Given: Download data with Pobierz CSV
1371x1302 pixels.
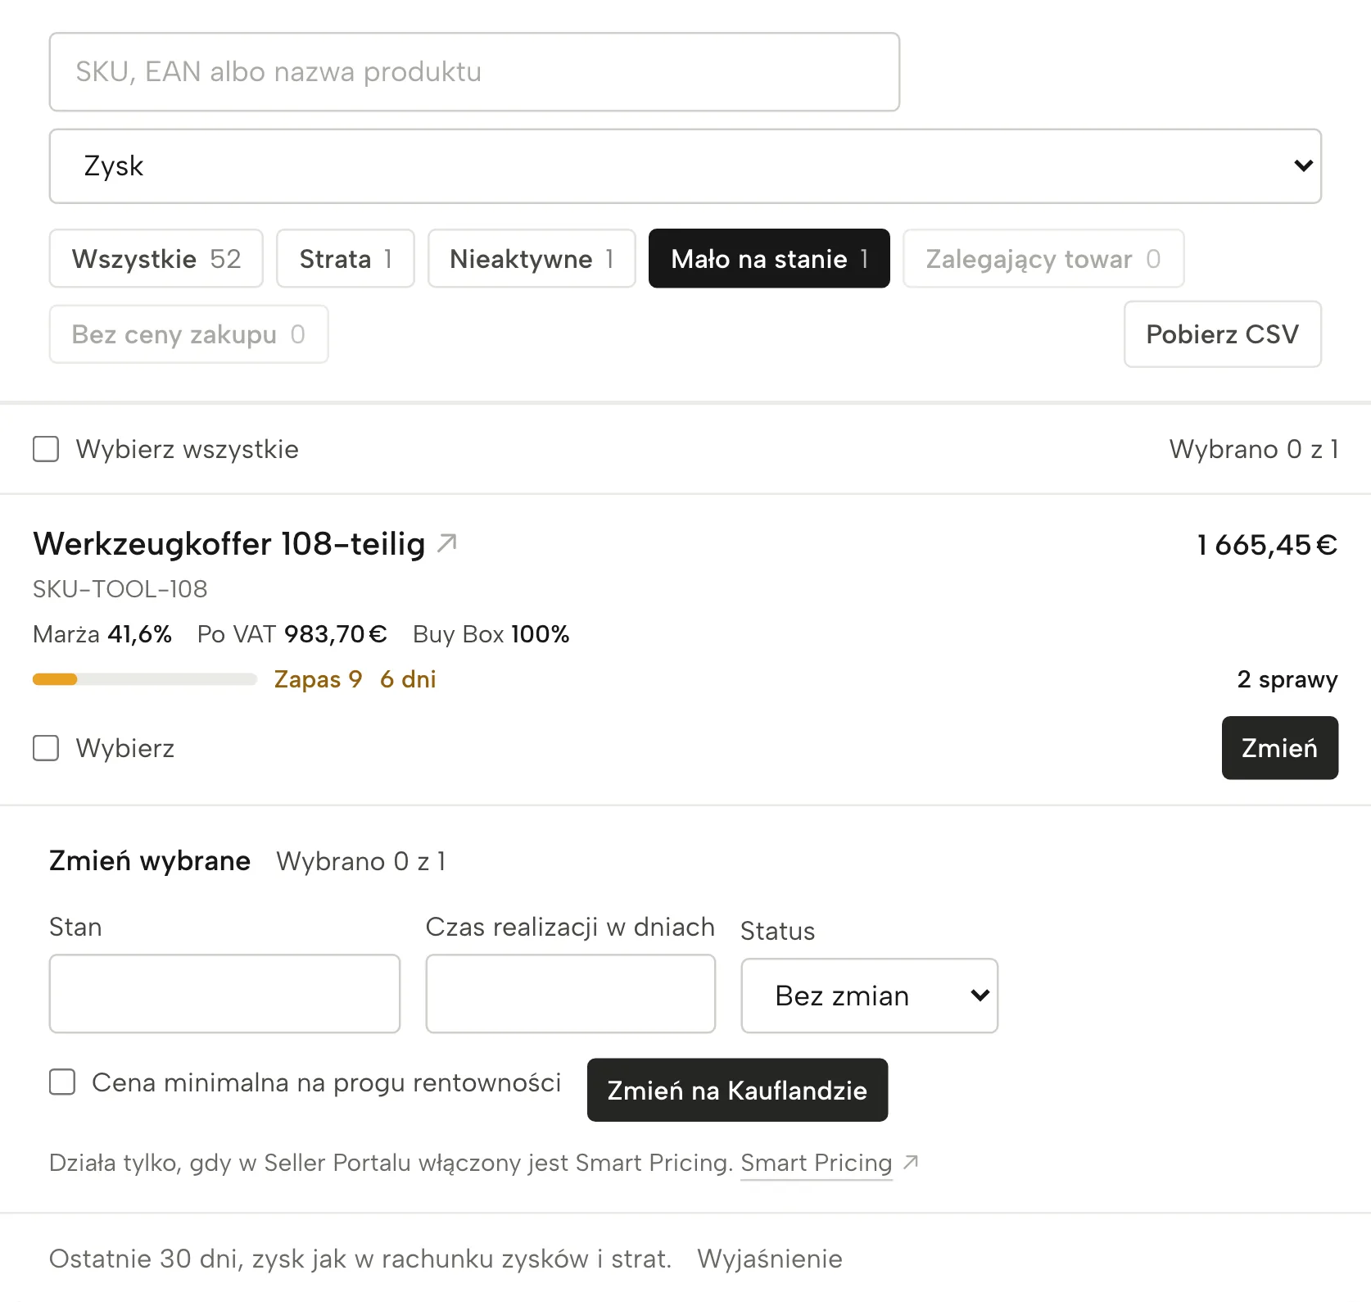Looking at the screenshot, I should (x=1223, y=334).
